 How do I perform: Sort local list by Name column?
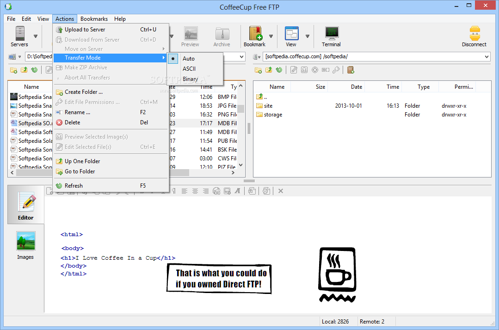31,87
